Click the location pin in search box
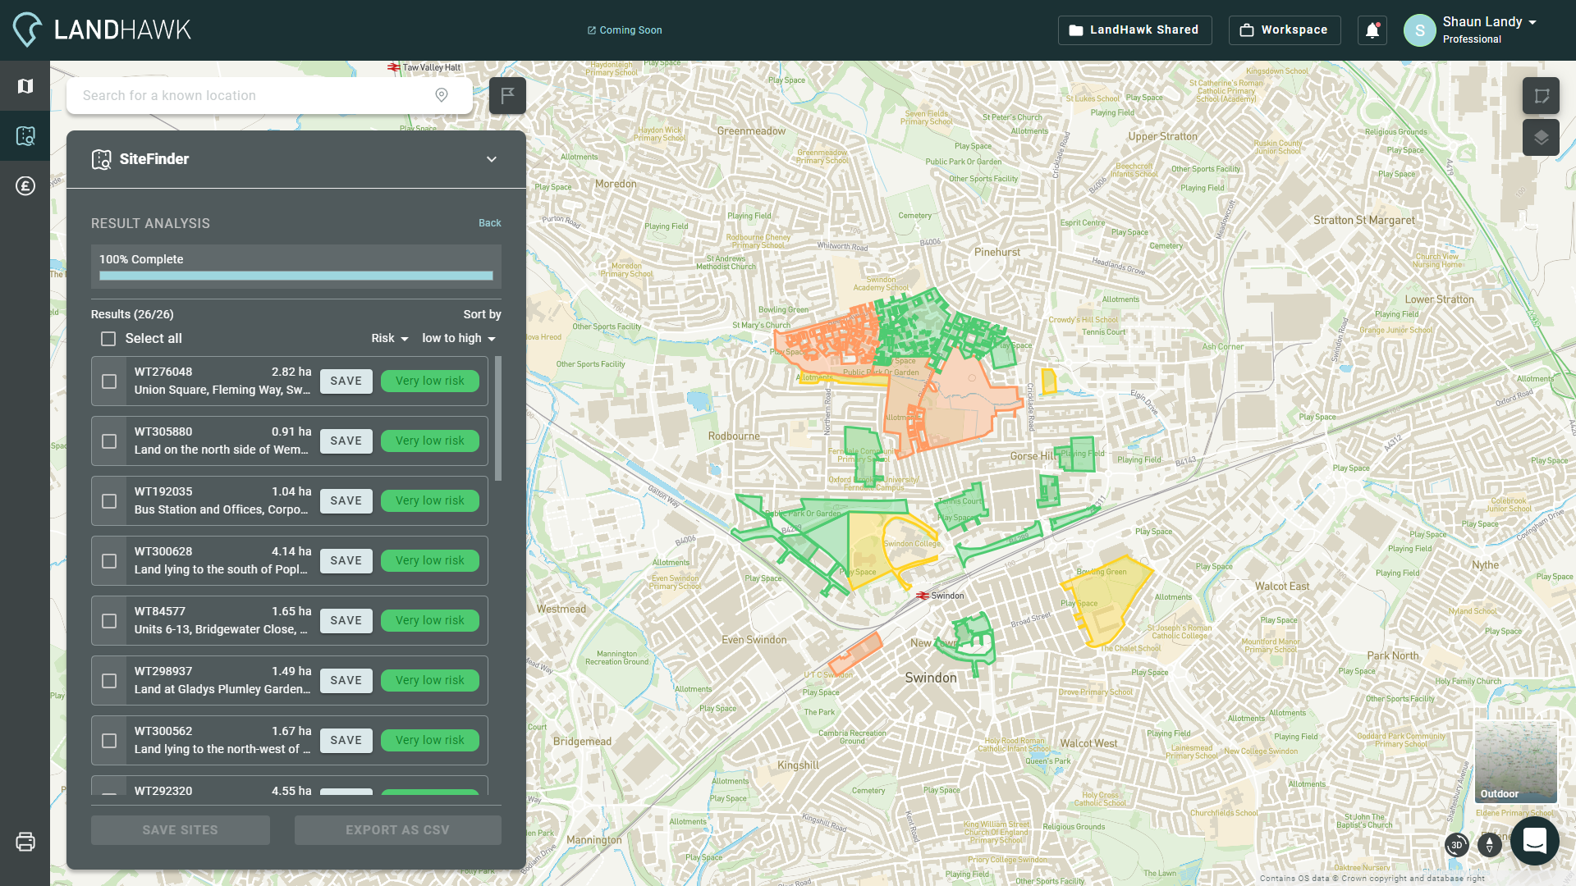 pos(442,95)
